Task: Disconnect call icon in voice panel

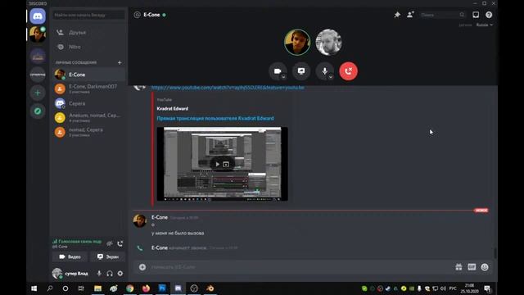Action: (120, 243)
